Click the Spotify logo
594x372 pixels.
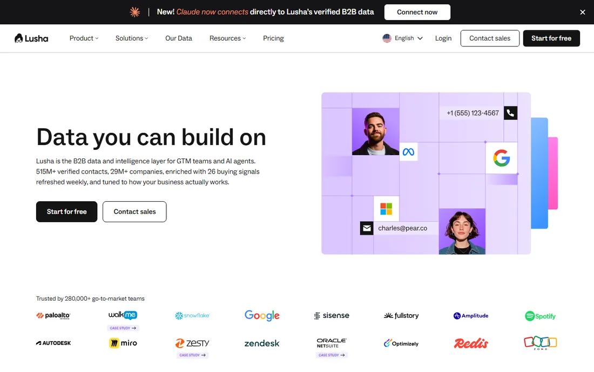[540, 316]
